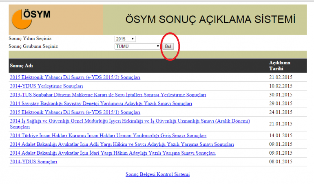Open Sonuç Belgesi Kontrol Sistemi link
This screenshot has width=314, height=184.
(157, 174)
